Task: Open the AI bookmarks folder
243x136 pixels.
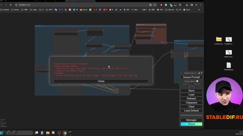Action: pyautogui.click(x=41, y=9)
